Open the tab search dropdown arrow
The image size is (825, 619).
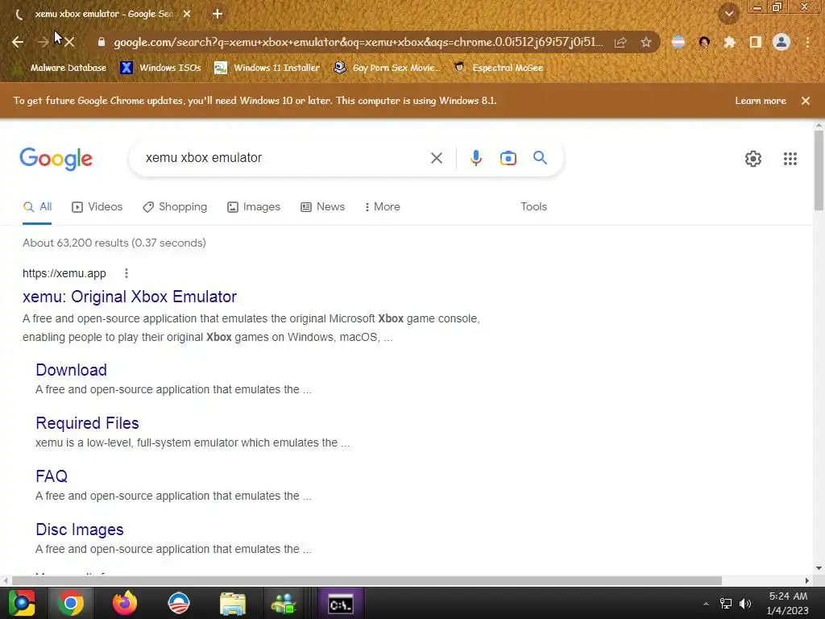(x=729, y=15)
